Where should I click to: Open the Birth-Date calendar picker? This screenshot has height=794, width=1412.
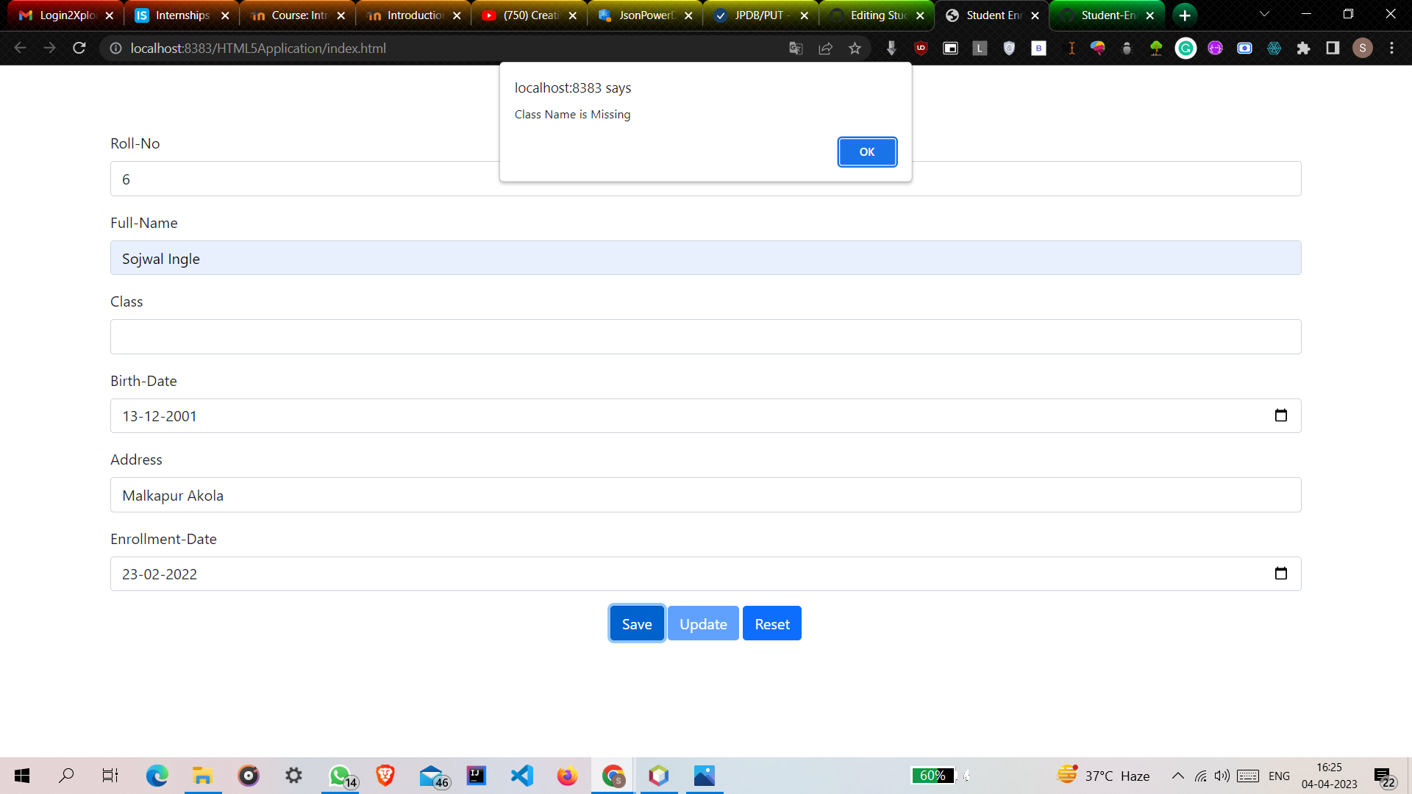click(1281, 415)
